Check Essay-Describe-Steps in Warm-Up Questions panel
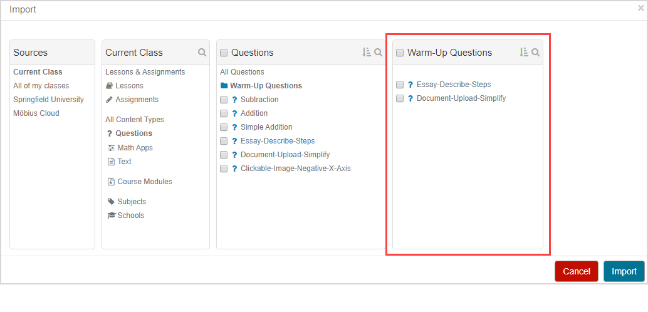This screenshot has height=312, width=648. click(x=400, y=85)
